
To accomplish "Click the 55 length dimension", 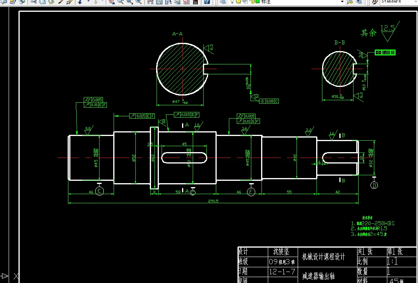I will click(289, 192).
